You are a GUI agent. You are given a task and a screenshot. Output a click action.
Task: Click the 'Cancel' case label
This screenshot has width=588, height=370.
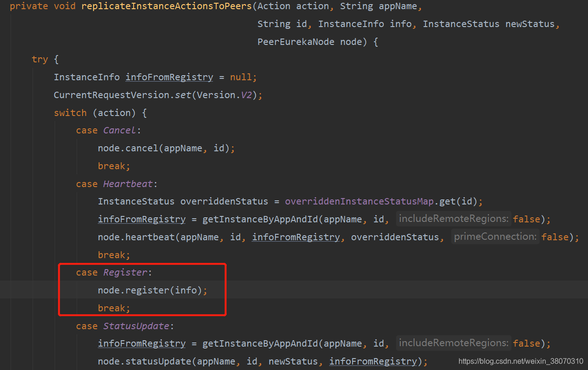click(x=119, y=131)
